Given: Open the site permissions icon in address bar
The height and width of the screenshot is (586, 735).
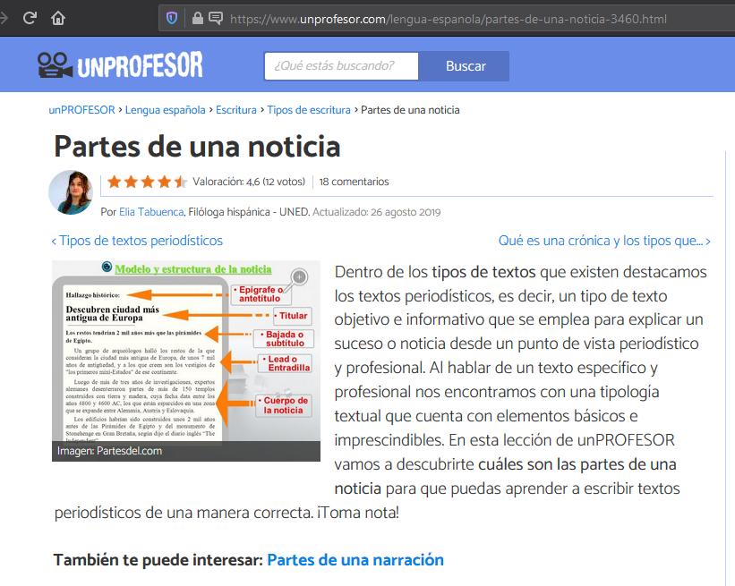Looking at the screenshot, I should tap(215, 18).
